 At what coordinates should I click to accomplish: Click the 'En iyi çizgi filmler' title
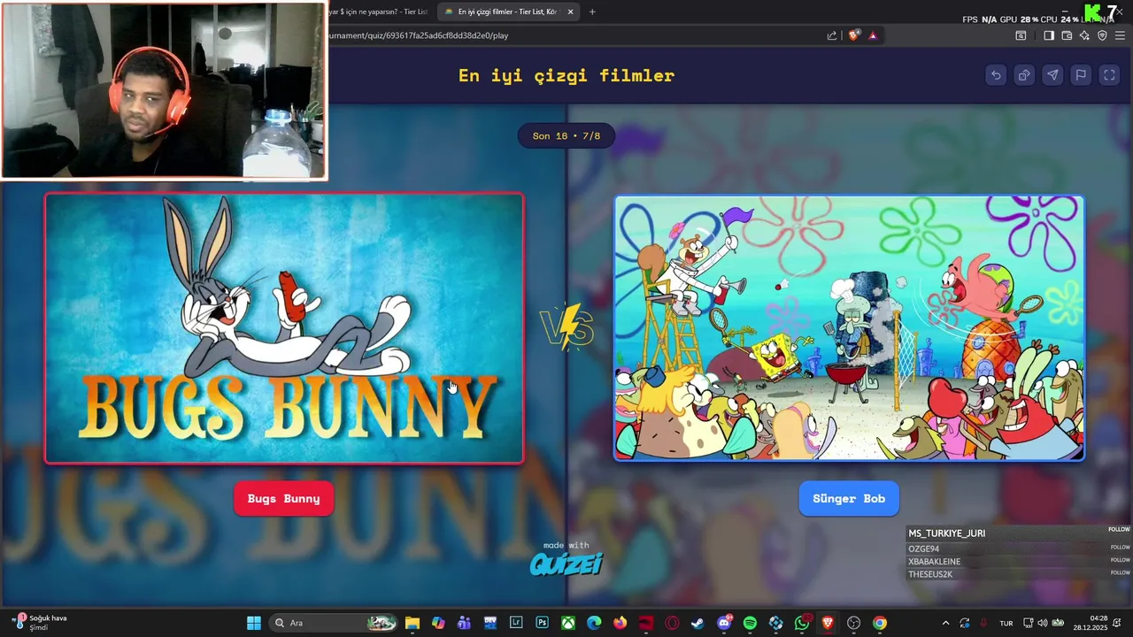[566, 75]
